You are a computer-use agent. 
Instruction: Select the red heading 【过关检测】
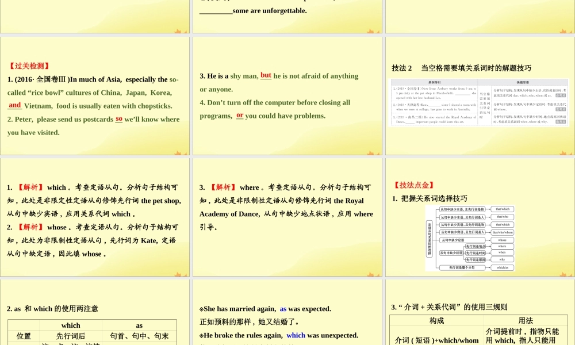pyautogui.click(x=29, y=66)
